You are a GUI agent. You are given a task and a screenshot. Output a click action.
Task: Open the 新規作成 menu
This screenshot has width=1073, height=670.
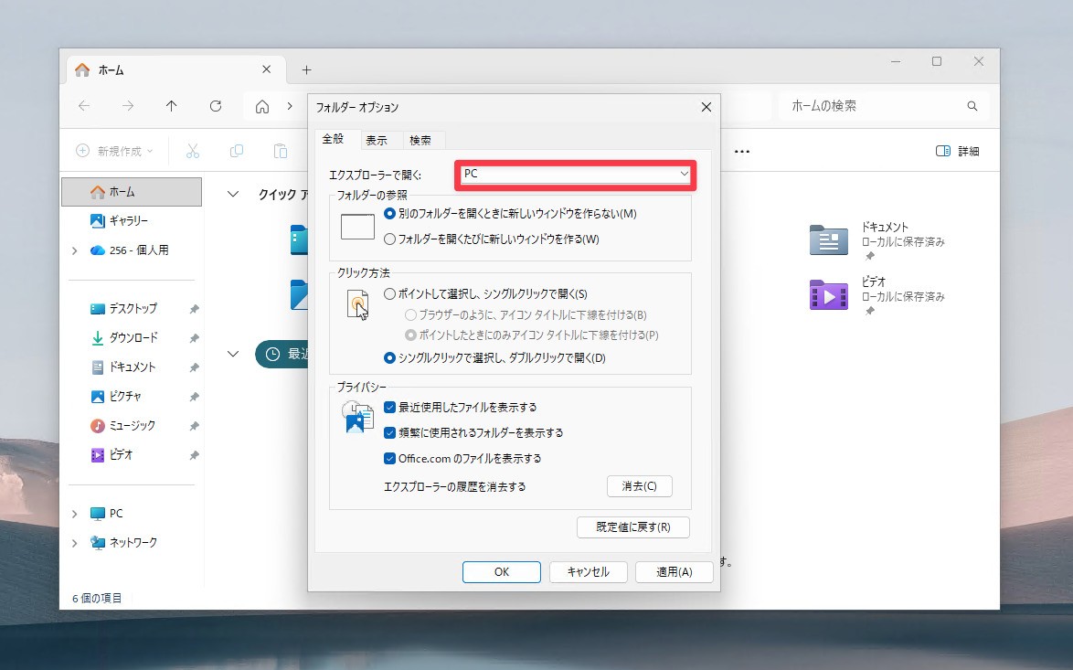pyautogui.click(x=114, y=151)
